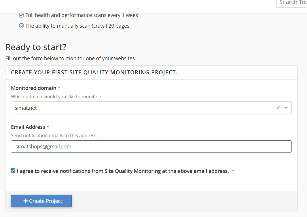This screenshot has height=217, width=307.
Task: Click the red asterisk after the agreement text
Action: (233, 171)
